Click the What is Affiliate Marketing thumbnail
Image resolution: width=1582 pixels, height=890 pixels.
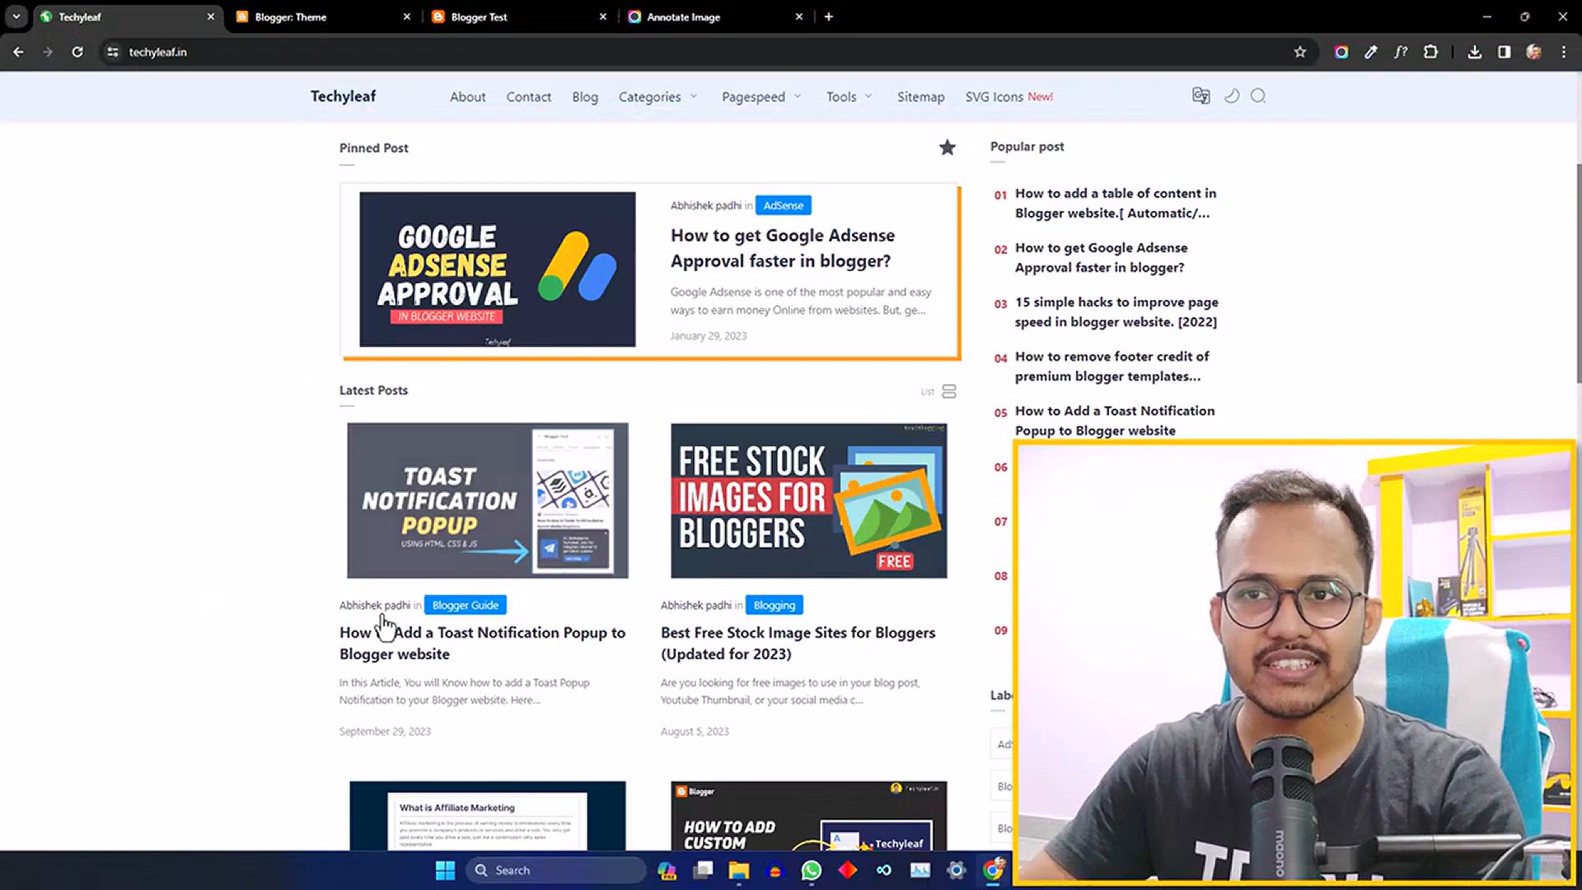[x=487, y=815]
